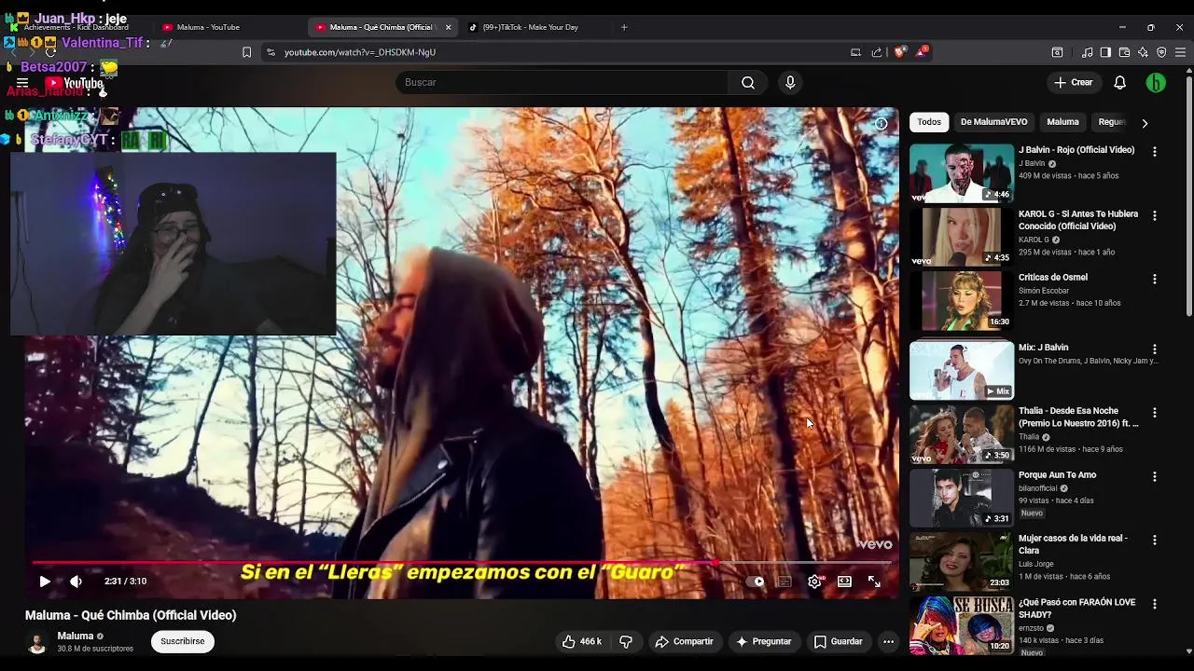This screenshot has width=1194, height=671.
Task: Open Brave Rewards triangle icon
Action: (921, 52)
